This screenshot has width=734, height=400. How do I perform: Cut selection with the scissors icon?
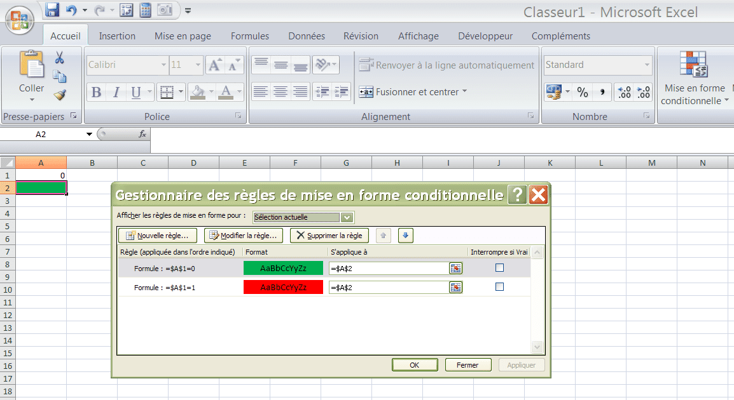[59, 58]
